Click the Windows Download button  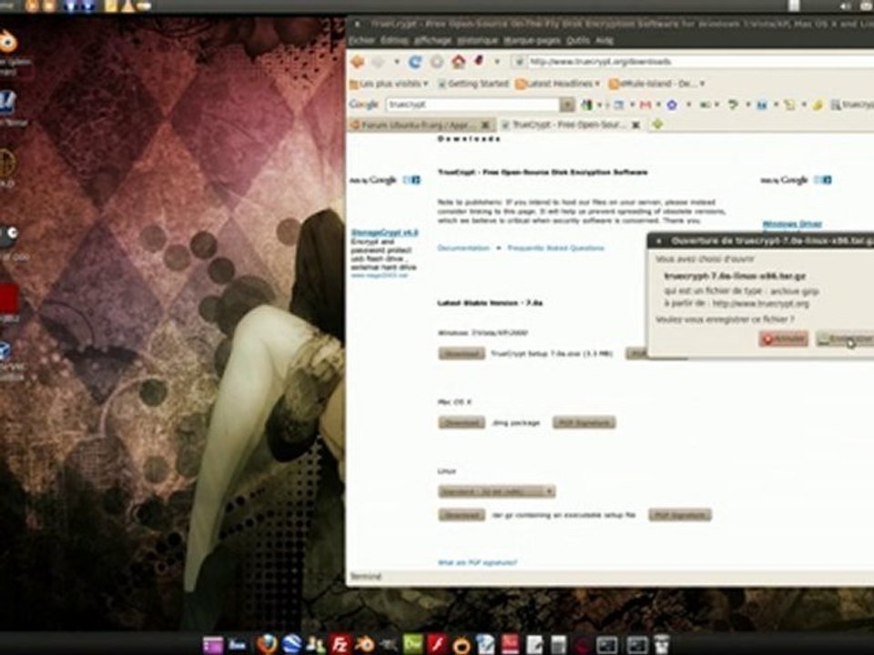462,354
